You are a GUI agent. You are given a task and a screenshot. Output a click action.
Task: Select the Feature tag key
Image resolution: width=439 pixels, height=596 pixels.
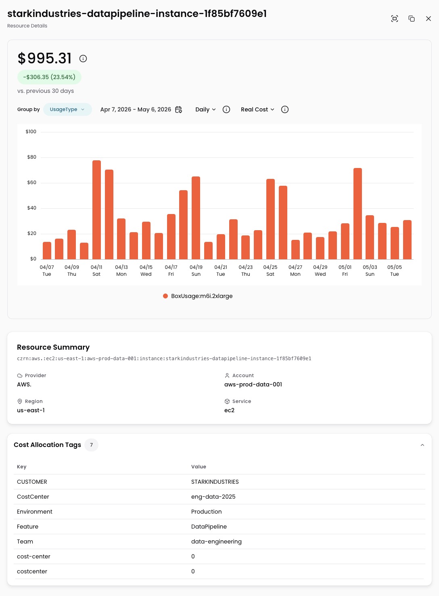pyautogui.click(x=28, y=527)
